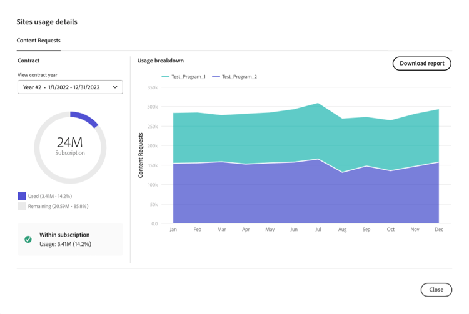Click the green Within subscription checkmark icon
469x314 pixels.
point(28,239)
